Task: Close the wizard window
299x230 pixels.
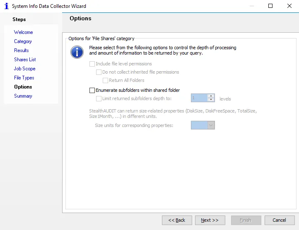Action: [289, 6]
